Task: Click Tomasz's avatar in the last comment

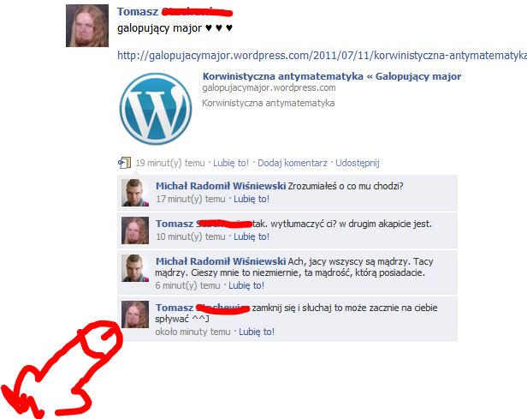Action: [135, 314]
